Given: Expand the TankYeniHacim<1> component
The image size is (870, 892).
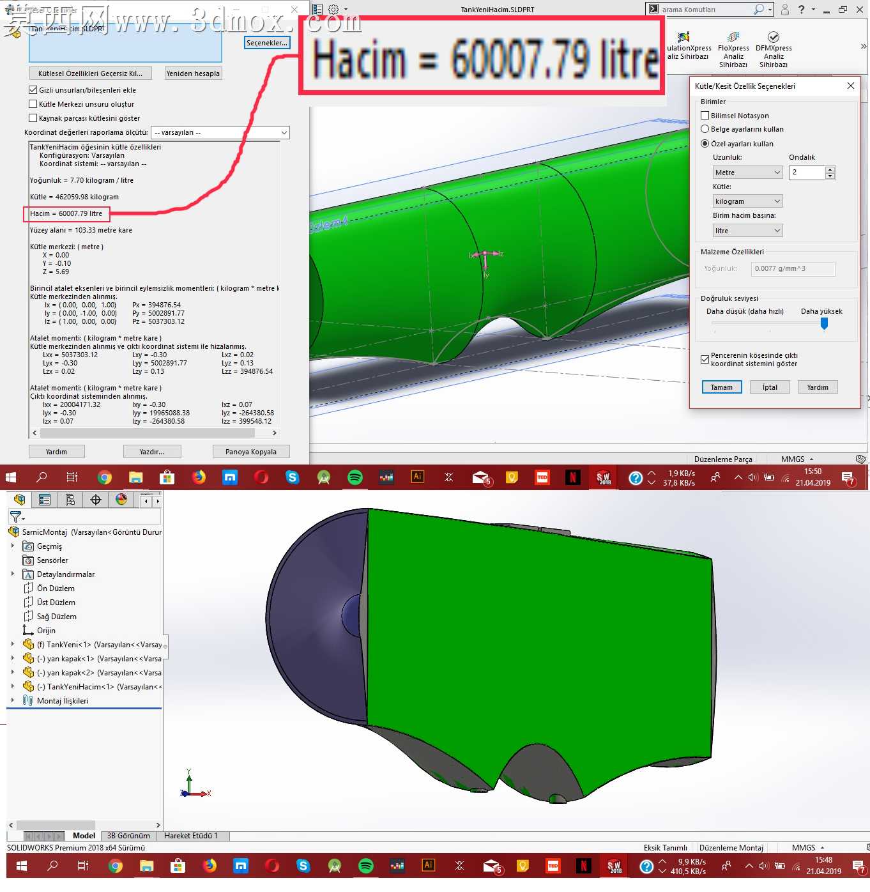Looking at the screenshot, I should (x=13, y=687).
